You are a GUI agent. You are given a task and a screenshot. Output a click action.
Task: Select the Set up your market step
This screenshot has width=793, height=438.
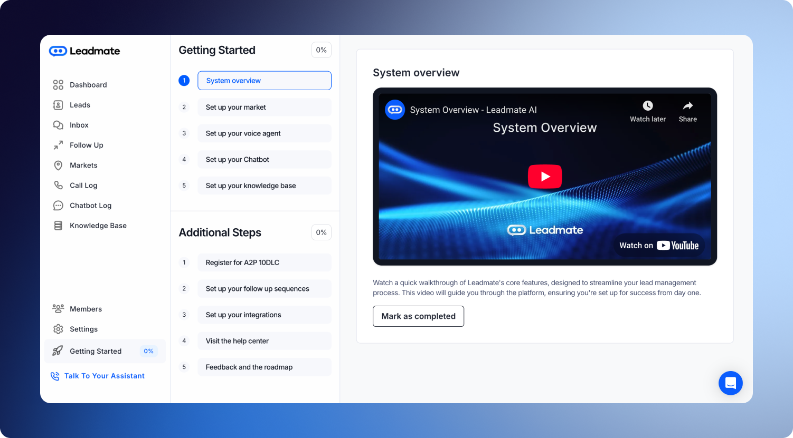[x=264, y=108]
